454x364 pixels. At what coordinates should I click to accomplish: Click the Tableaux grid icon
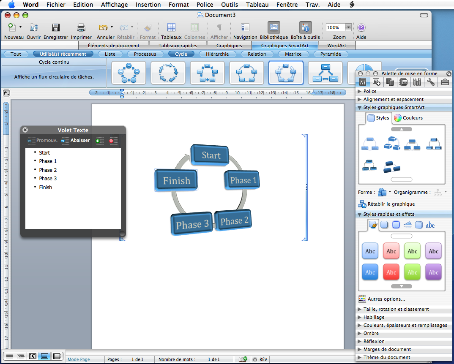[171, 27]
